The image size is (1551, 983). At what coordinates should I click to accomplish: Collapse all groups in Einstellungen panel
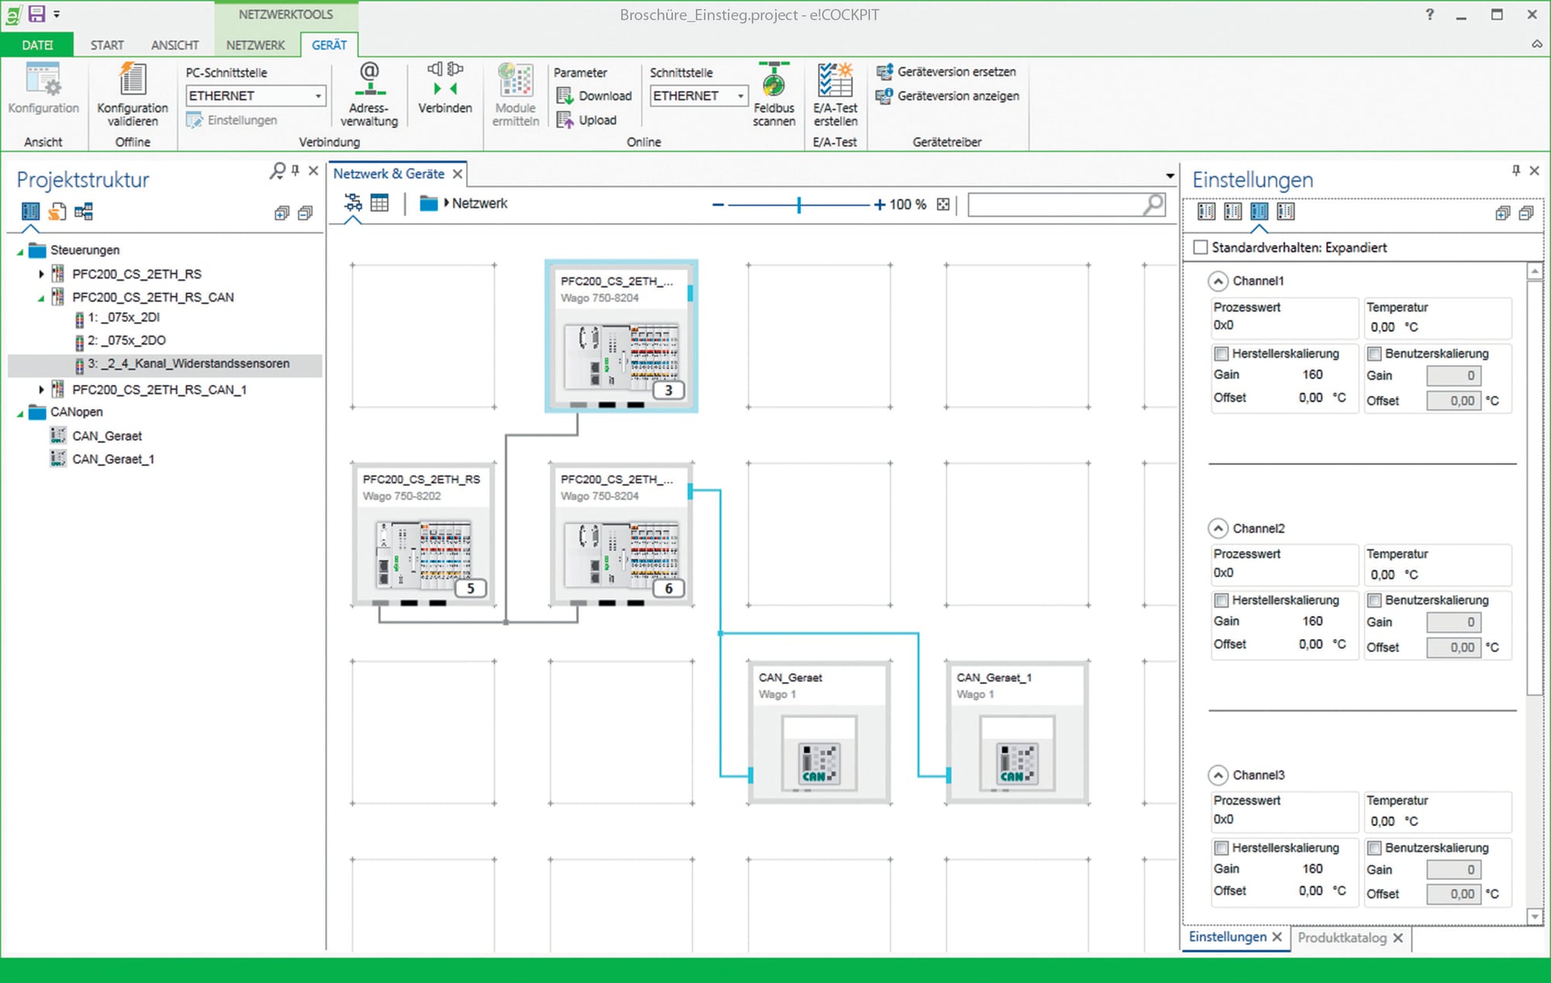click(x=1526, y=213)
